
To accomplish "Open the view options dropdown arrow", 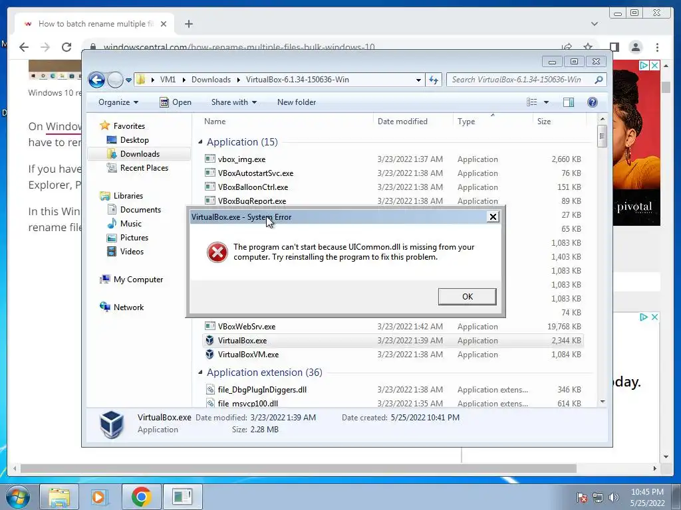I will tap(547, 102).
